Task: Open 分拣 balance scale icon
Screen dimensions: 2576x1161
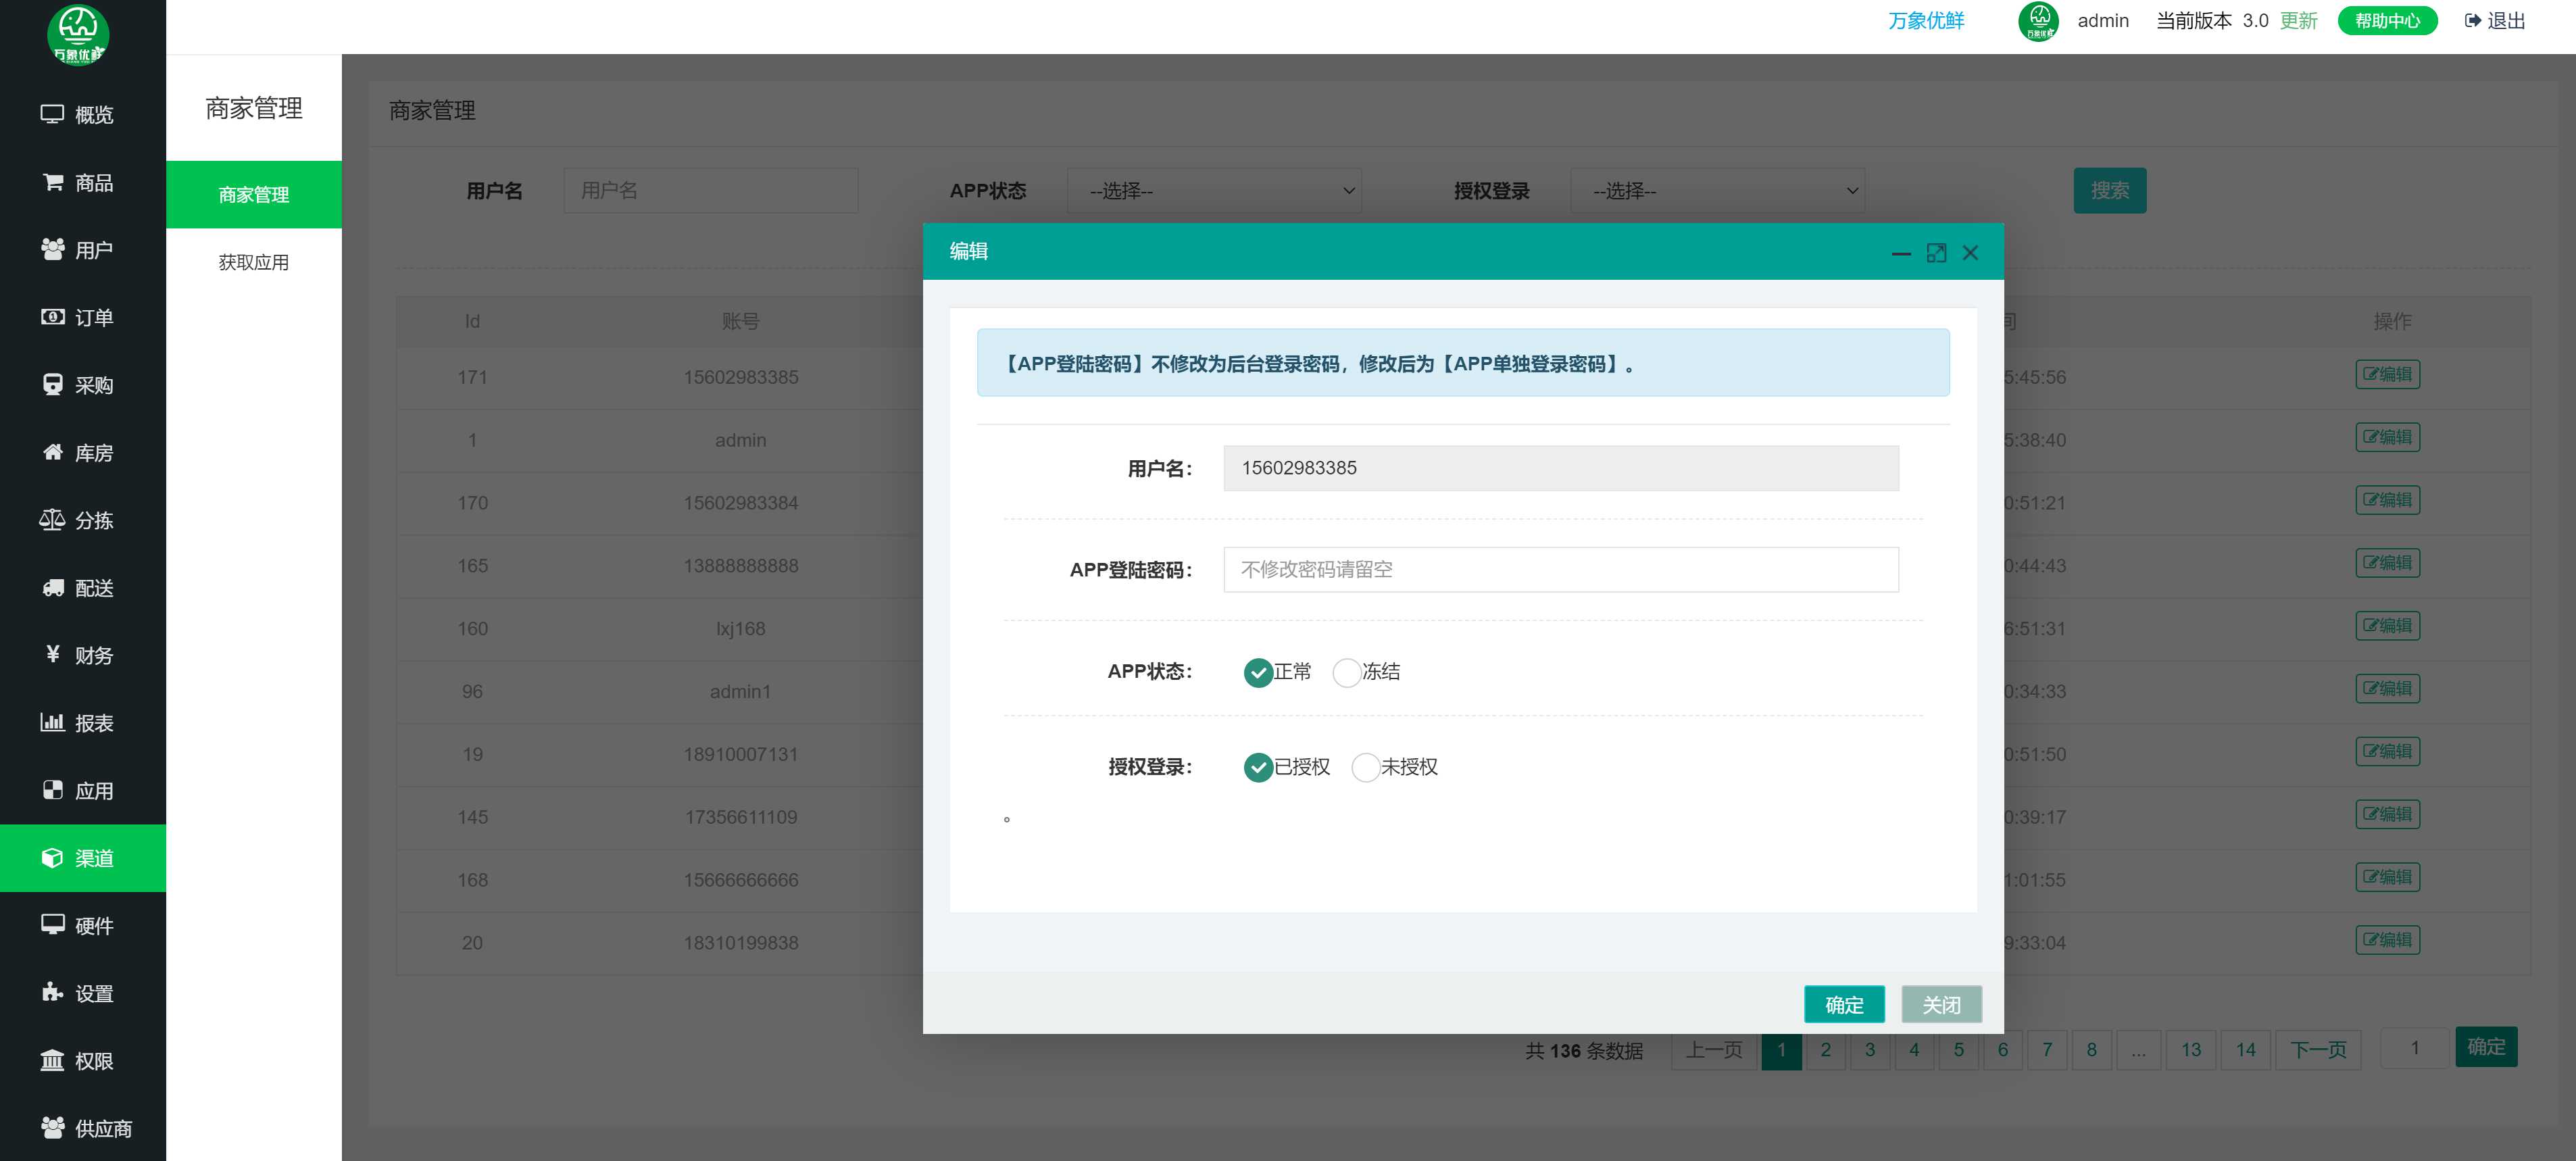Action: point(52,520)
